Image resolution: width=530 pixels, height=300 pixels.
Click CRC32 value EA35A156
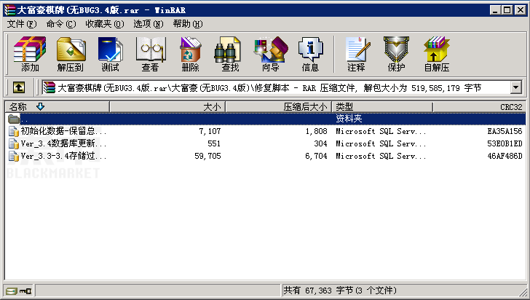pyautogui.click(x=505, y=131)
